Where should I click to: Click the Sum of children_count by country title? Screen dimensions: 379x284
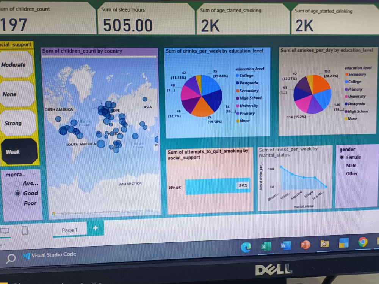click(x=82, y=51)
